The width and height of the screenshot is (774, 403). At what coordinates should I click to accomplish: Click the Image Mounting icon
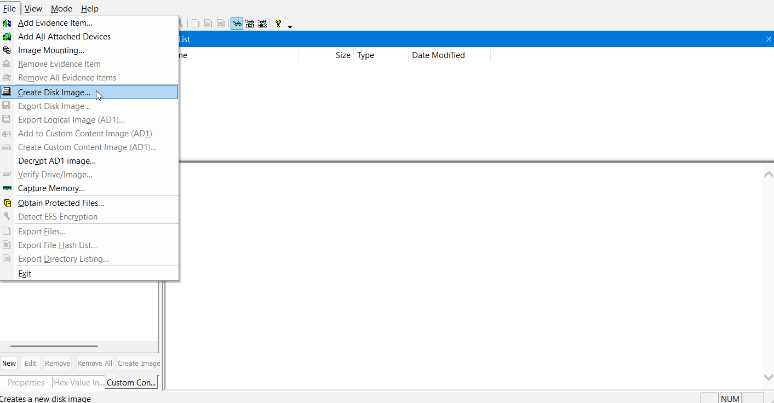[x=7, y=50]
